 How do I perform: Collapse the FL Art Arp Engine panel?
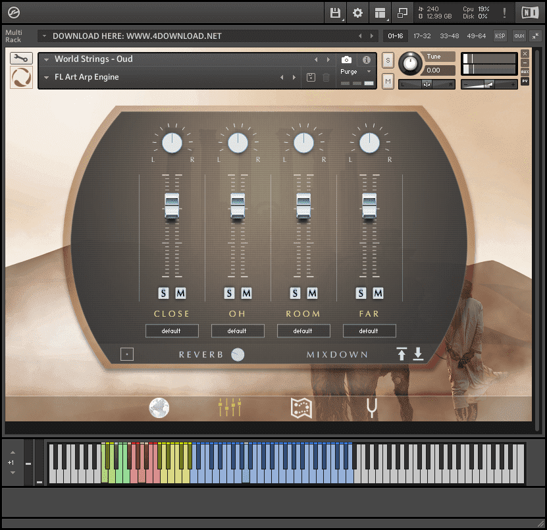coord(45,77)
